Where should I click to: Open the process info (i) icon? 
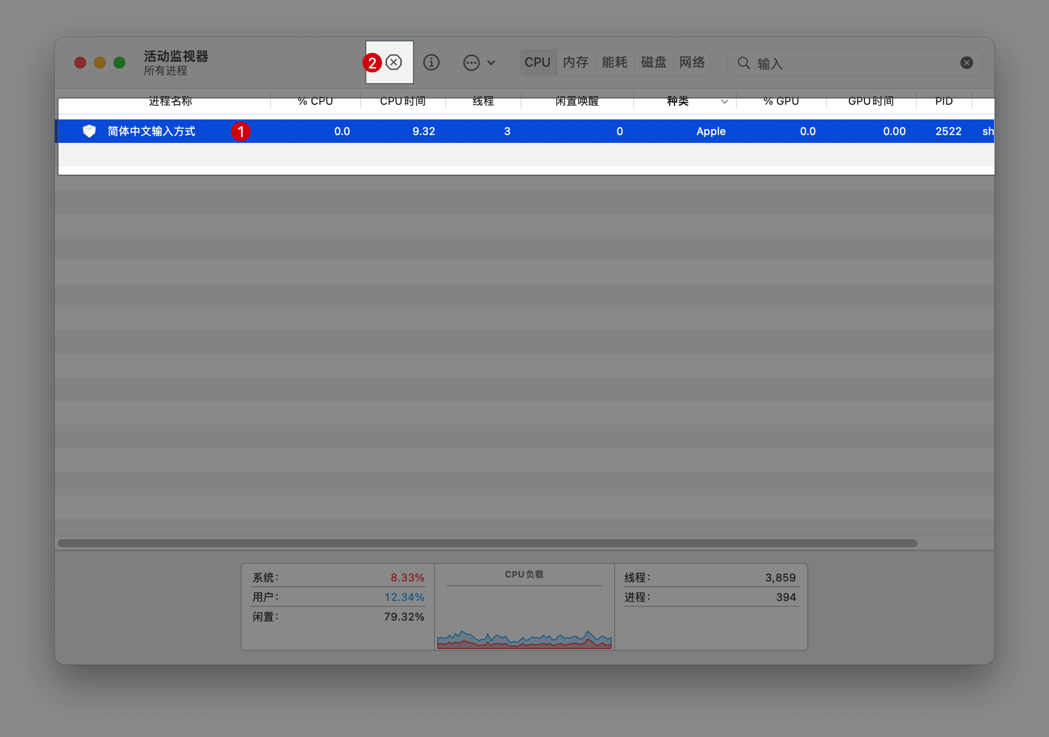[431, 63]
